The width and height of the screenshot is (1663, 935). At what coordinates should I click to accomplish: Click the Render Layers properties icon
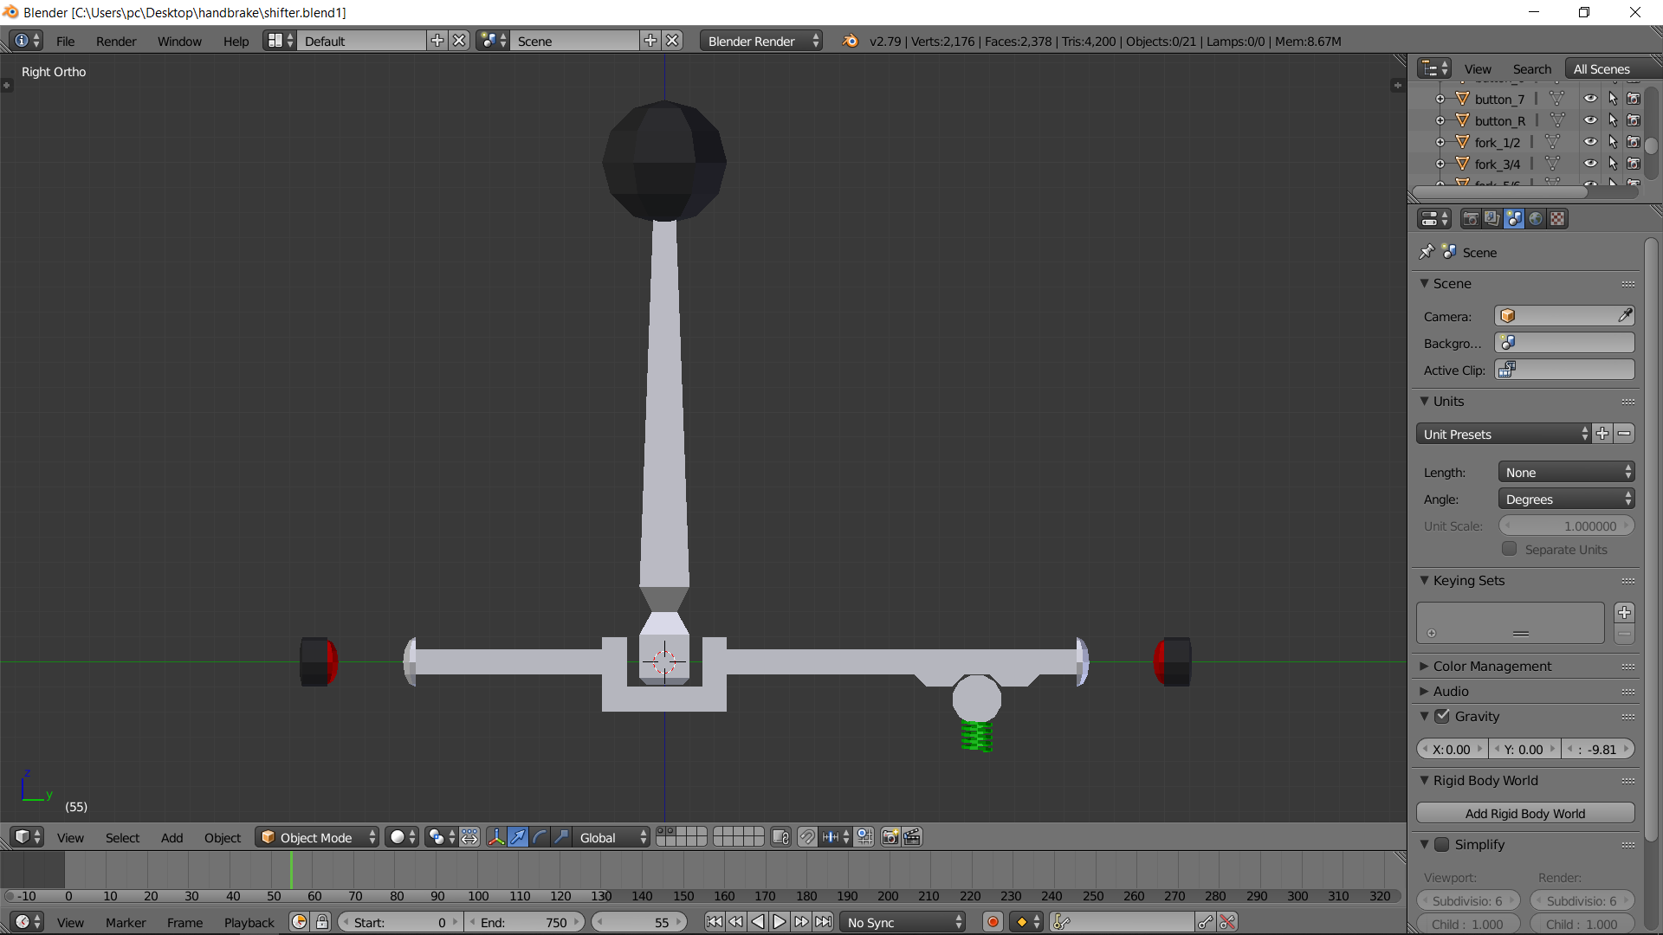(1492, 219)
